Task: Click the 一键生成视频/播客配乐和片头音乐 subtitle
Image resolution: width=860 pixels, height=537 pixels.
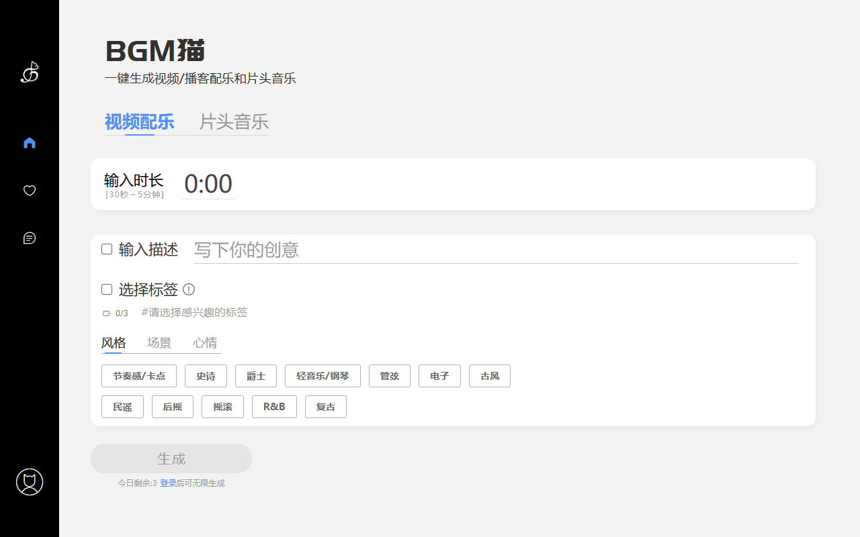Action: [x=200, y=79]
